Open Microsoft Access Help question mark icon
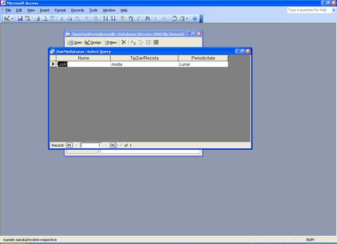This screenshot has width=337, height=244. click(195, 18)
